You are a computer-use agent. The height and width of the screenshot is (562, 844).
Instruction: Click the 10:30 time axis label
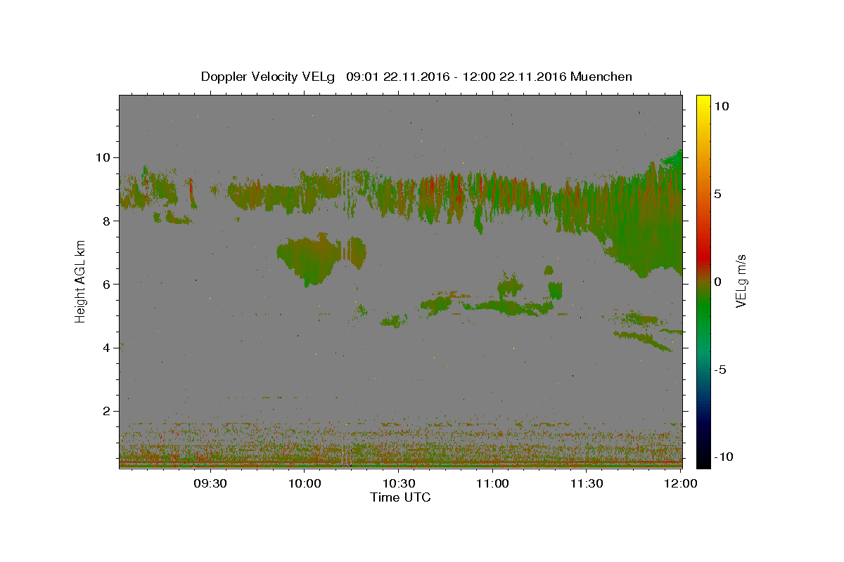pyautogui.click(x=398, y=483)
